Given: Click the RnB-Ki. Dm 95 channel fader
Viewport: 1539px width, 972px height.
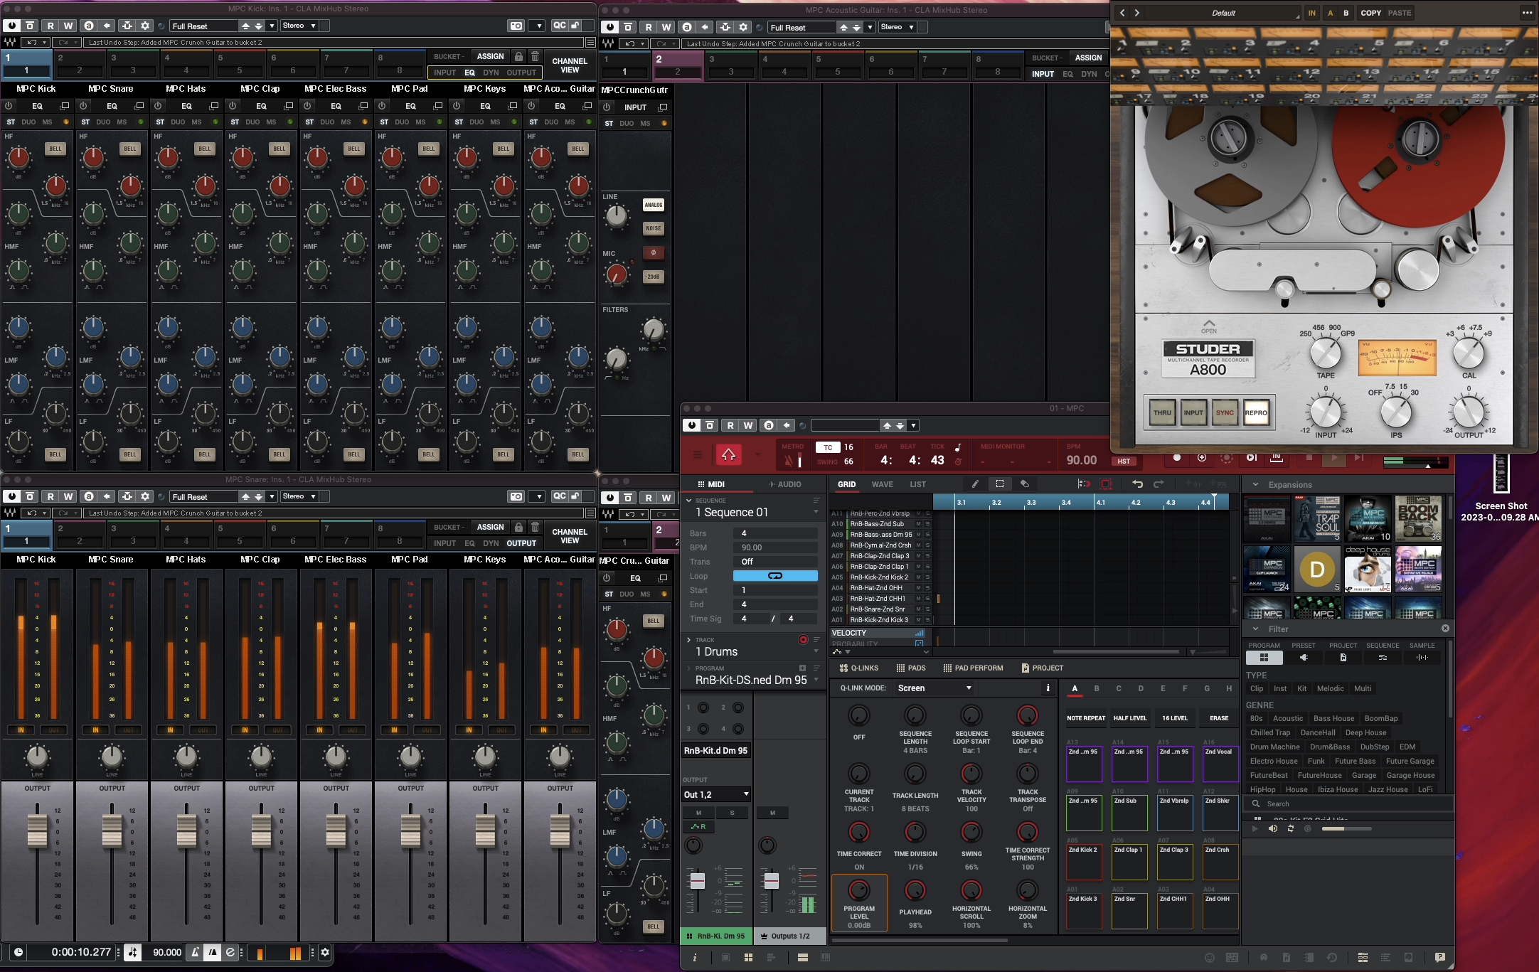Looking at the screenshot, I should [698, 881].
